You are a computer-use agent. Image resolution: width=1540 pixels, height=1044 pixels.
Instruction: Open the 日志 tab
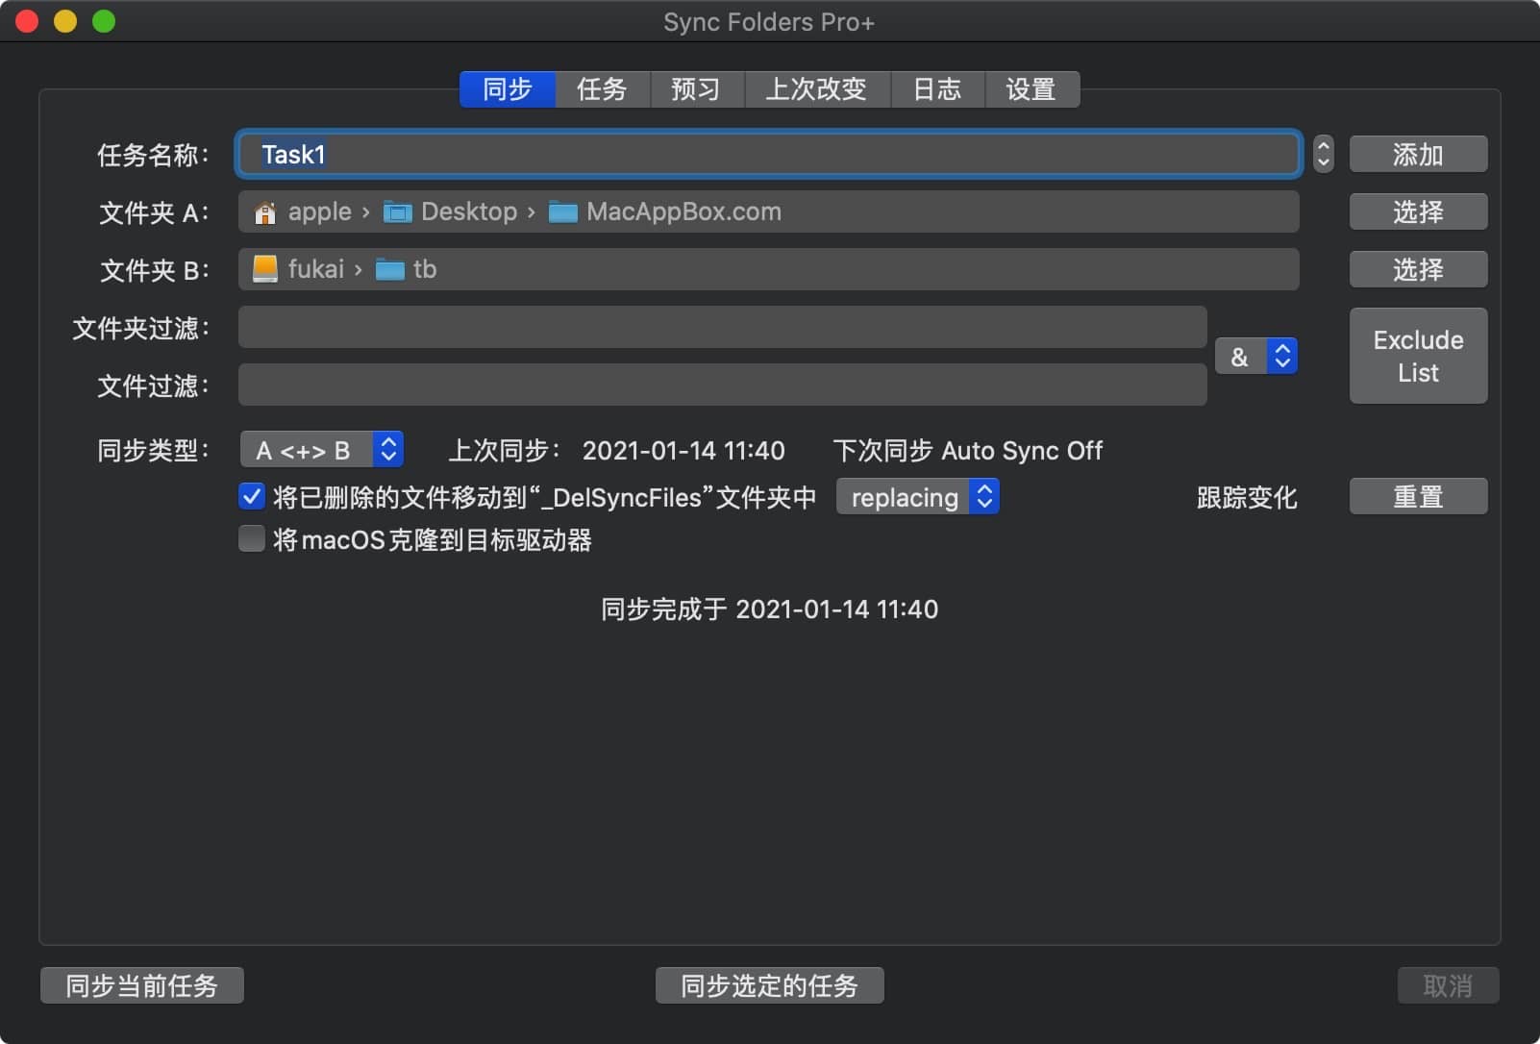[937, 89]
